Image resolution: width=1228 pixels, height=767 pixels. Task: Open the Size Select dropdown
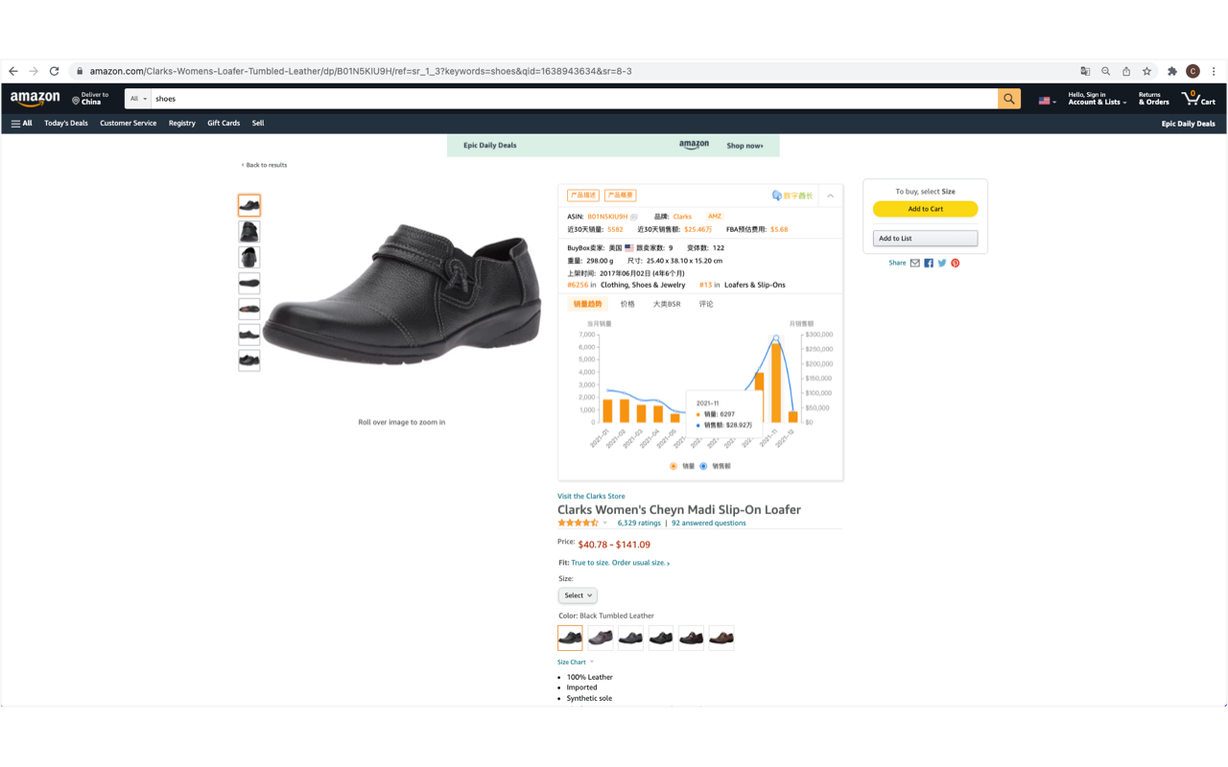tap(578, 595)
